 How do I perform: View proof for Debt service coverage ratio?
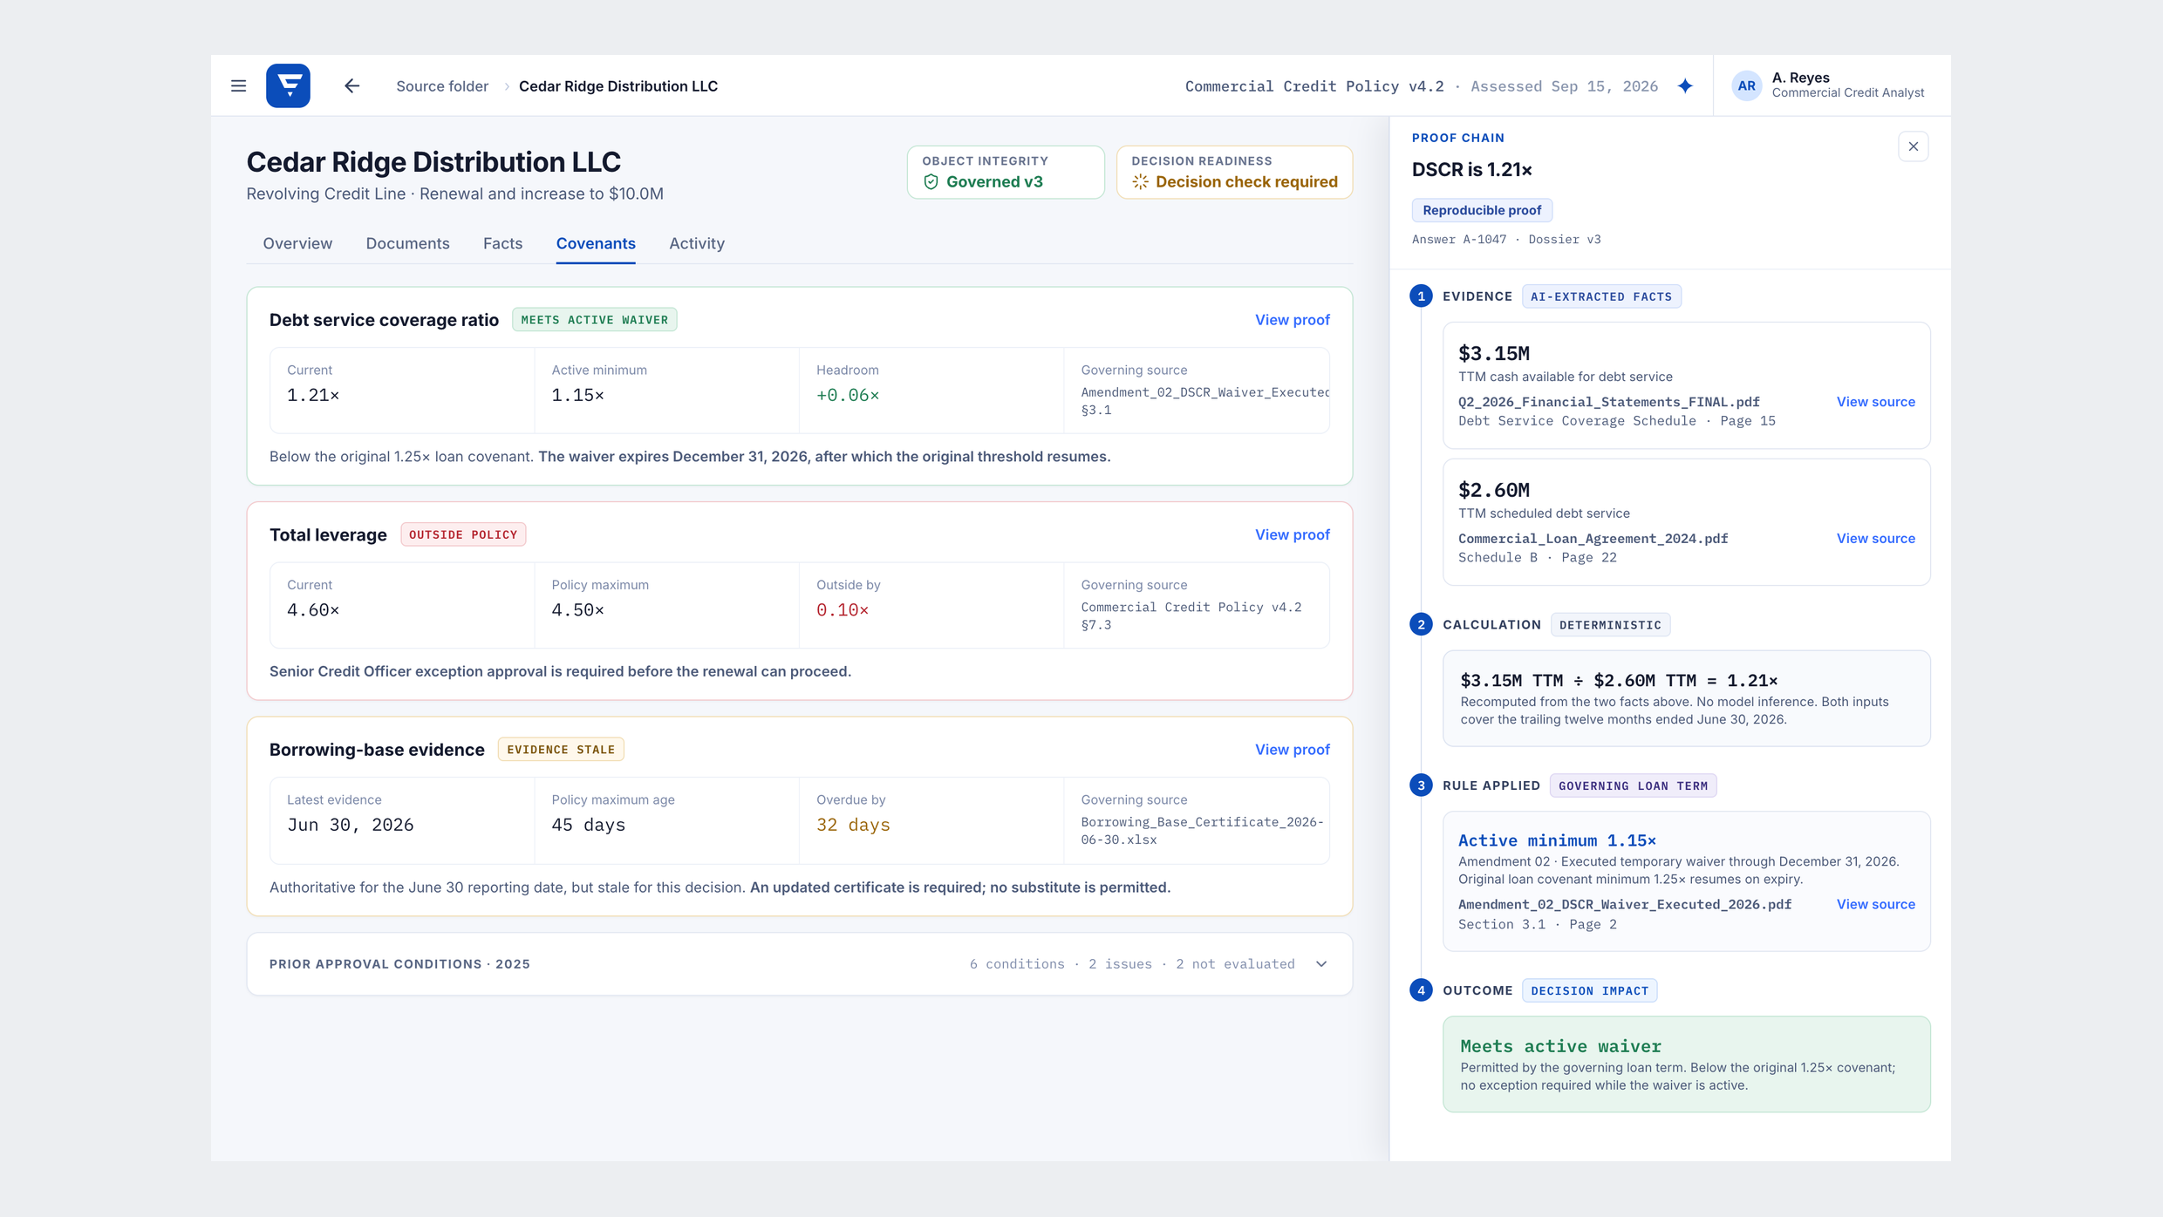tap(1292, 320)
